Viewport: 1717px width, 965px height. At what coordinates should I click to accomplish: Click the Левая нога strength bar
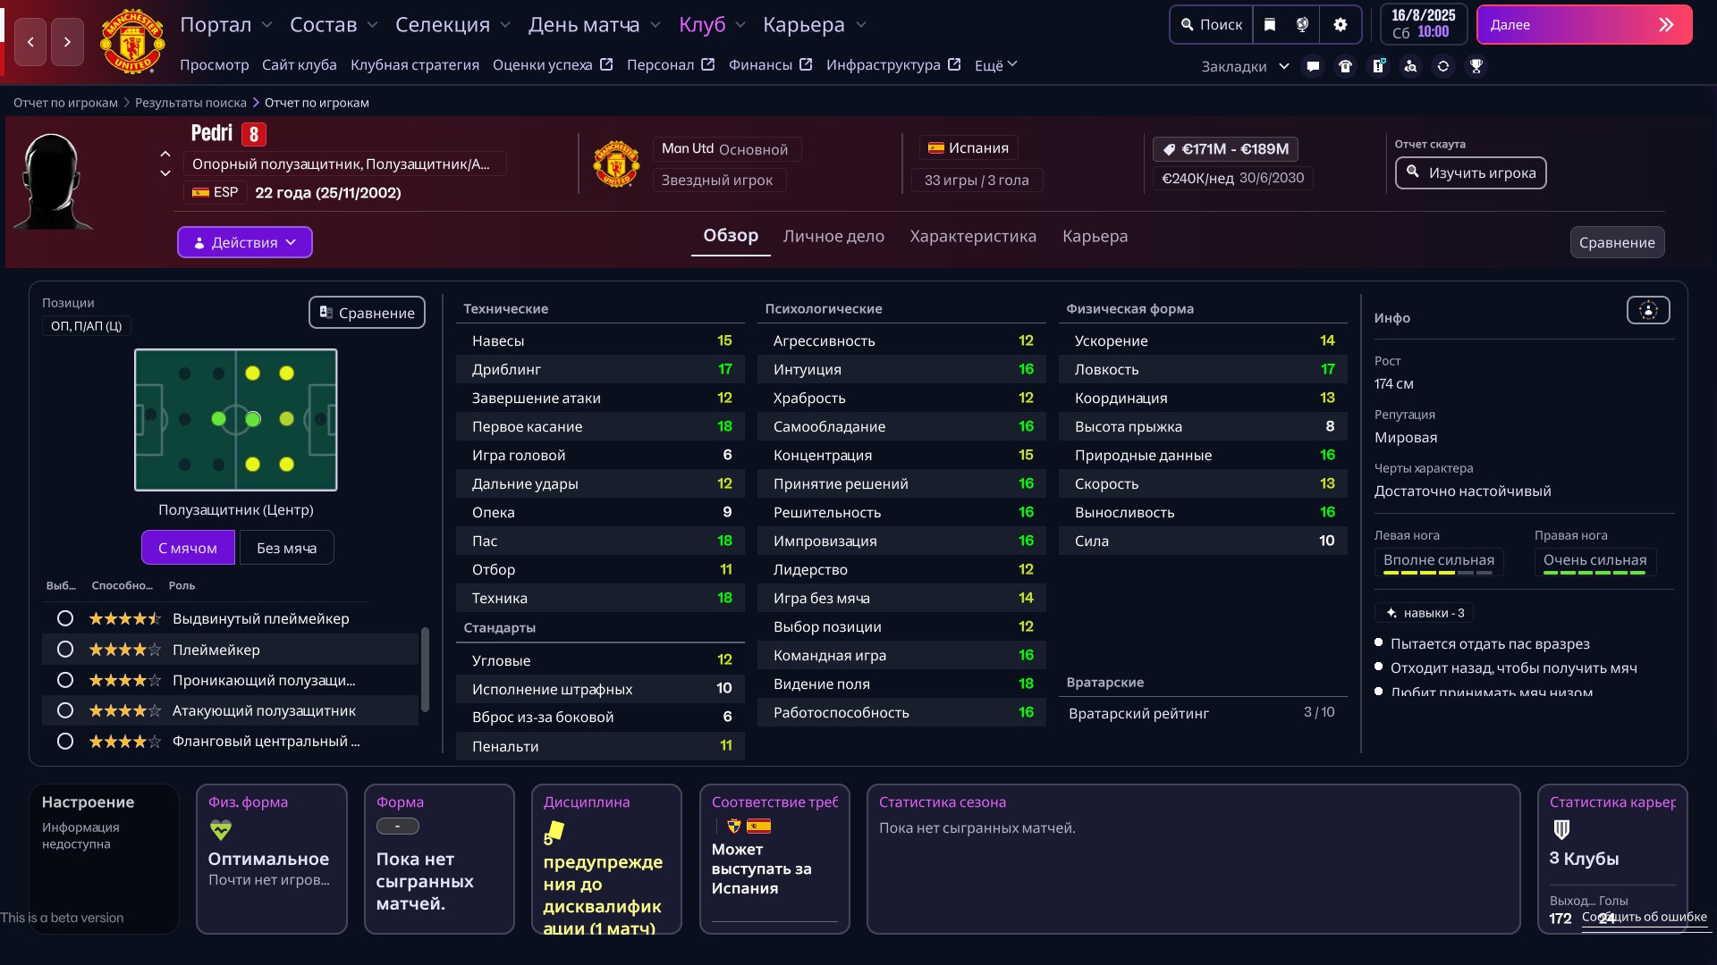click(x=1437, y=572)
